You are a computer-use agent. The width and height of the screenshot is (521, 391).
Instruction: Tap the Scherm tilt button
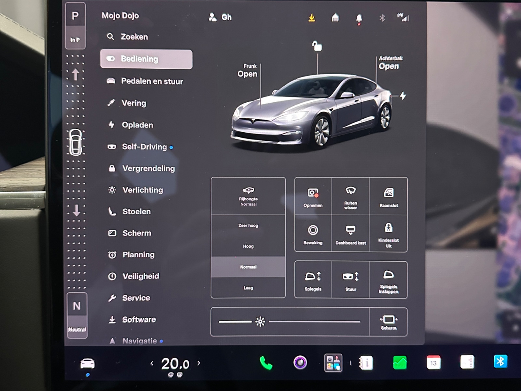point(388,322)
